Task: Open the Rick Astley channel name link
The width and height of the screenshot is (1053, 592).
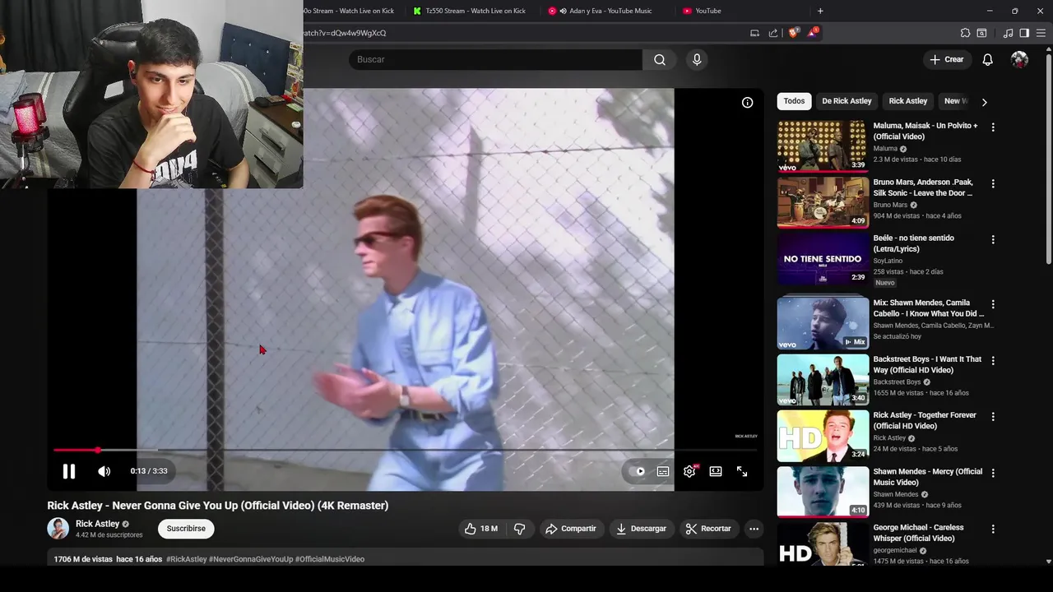Action: pos(98,524)
